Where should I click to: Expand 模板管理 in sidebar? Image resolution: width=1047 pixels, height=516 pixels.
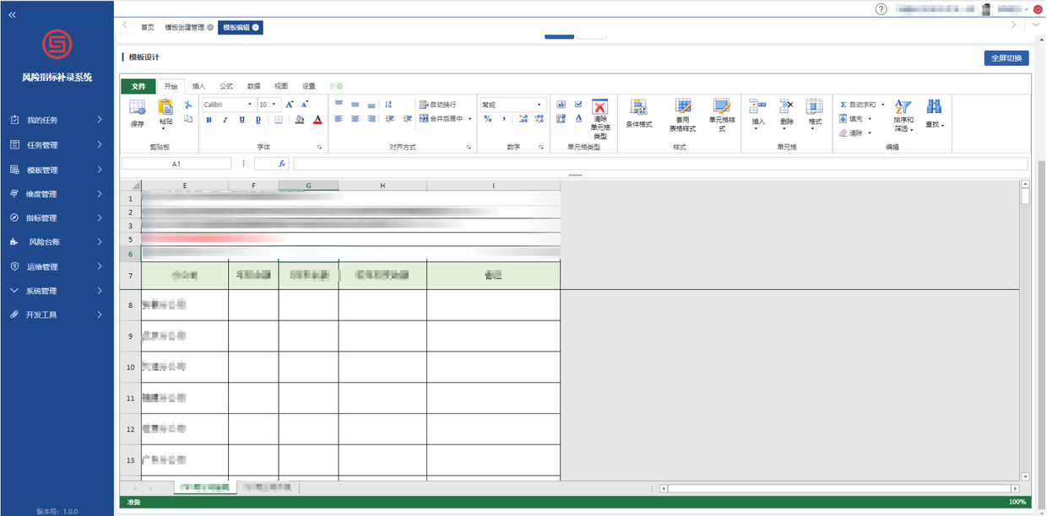click(x=57, y=169)
